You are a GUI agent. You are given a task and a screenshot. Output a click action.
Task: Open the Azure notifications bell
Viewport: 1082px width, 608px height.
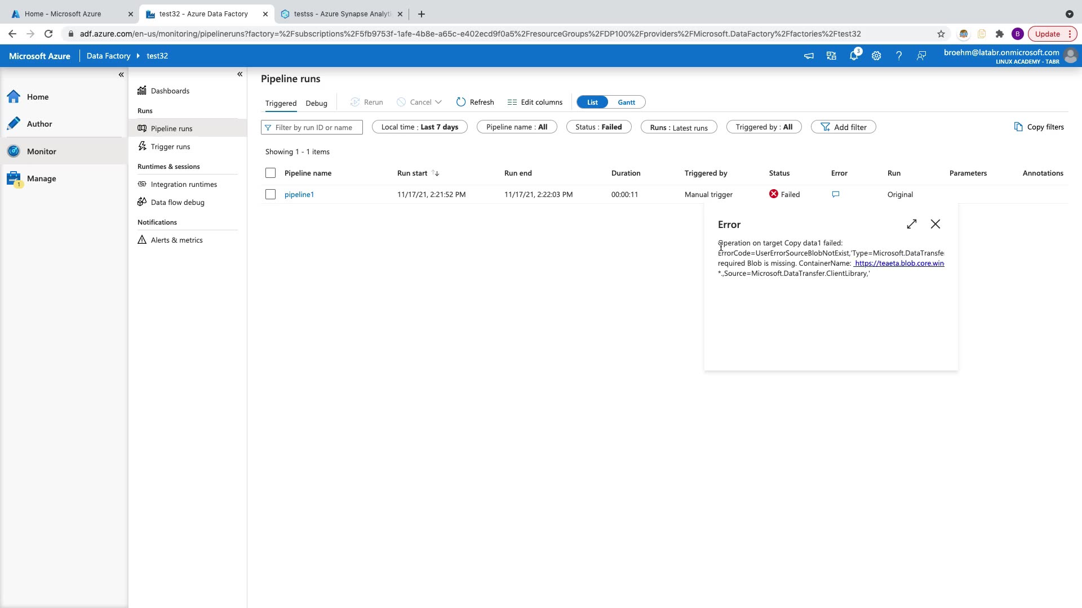(x=854, y=56)
